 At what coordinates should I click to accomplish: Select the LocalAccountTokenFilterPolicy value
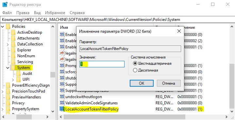92,109
